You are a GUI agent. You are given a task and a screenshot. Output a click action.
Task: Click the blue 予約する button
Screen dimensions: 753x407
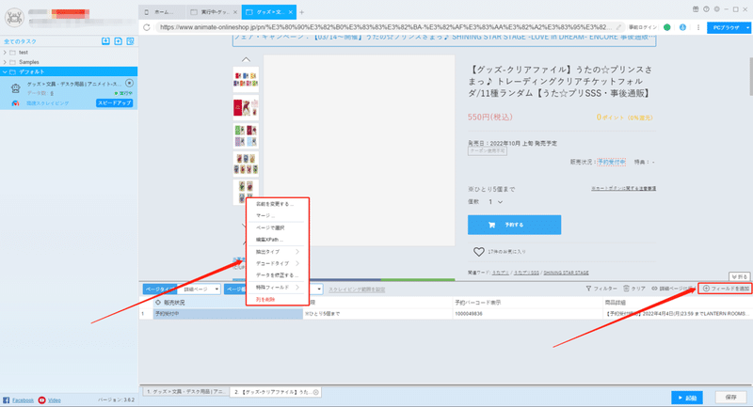click(x=514, y=225)
